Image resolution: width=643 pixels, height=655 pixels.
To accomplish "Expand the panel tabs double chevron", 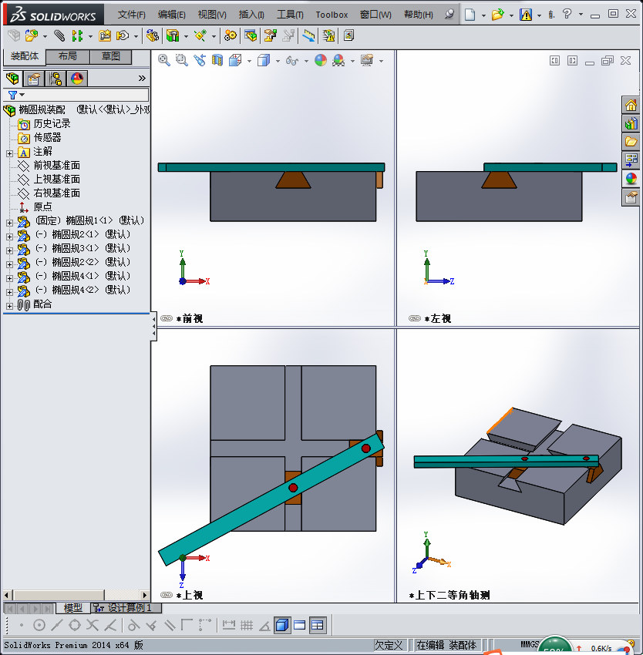I will pyautogui.click(x=142, y=78).
